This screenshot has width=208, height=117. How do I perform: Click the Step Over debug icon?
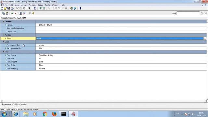(56, 8)
